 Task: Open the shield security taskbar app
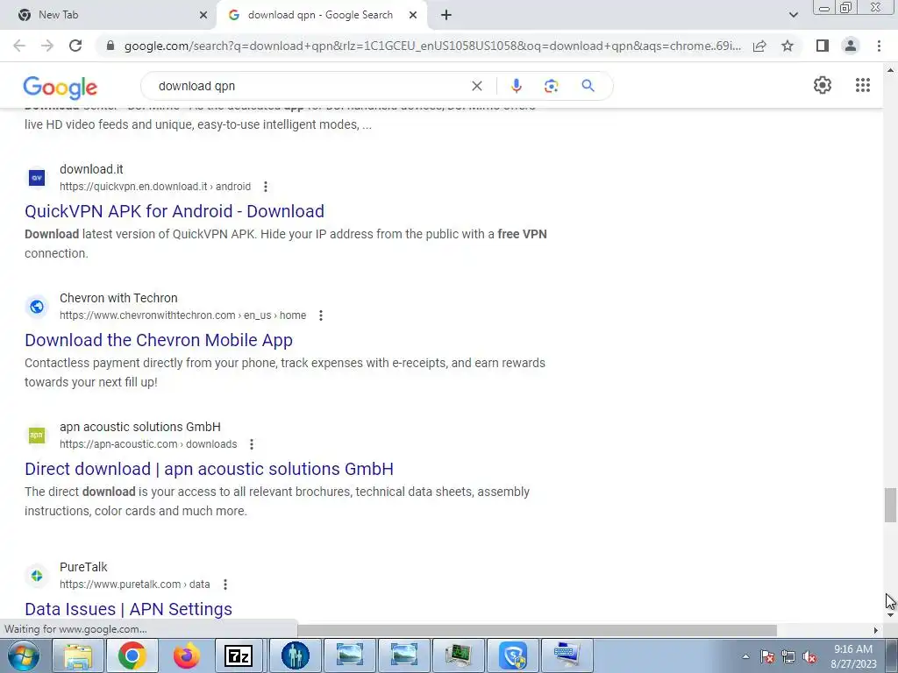tap(513, 655)
